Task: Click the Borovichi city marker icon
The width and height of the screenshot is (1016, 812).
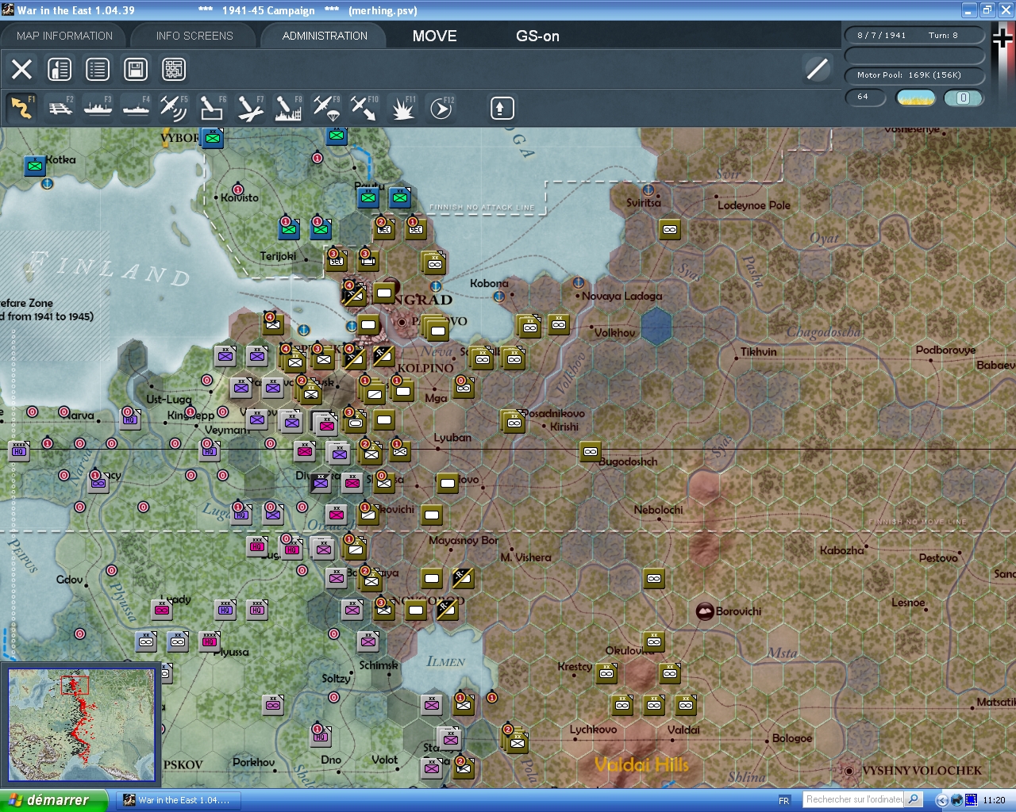Action: (704, 611)
